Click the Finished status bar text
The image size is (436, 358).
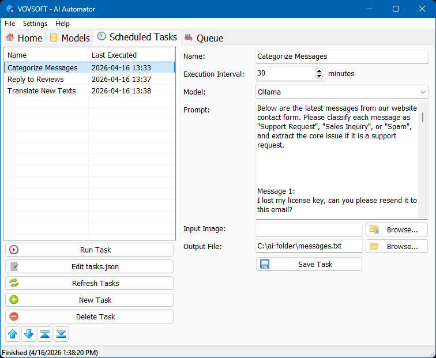tap(50, 352)
